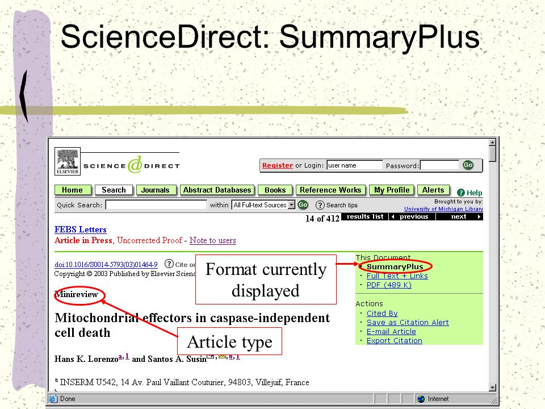Open the All Full-text Sources dropdown
This screenshot has width=545, height=409.
click(263, 205)
